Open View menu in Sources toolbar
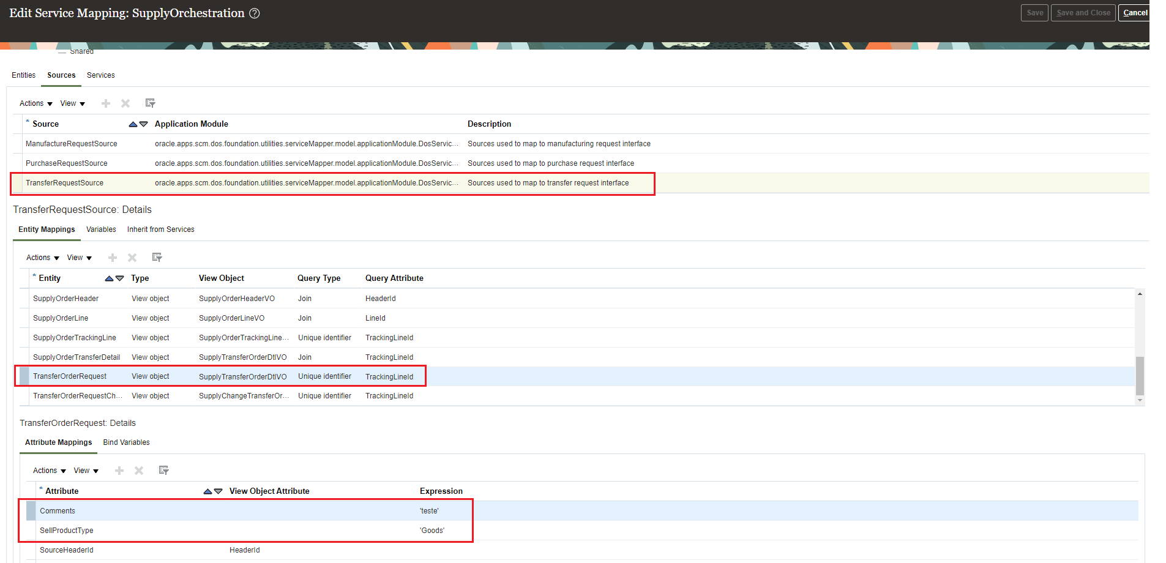 pos(73,103)
